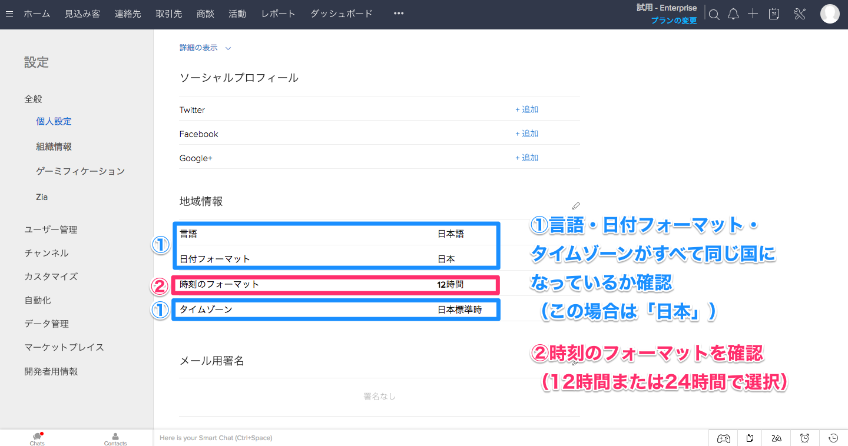Switch to the レポート menu item

click(x=277, y=14)
